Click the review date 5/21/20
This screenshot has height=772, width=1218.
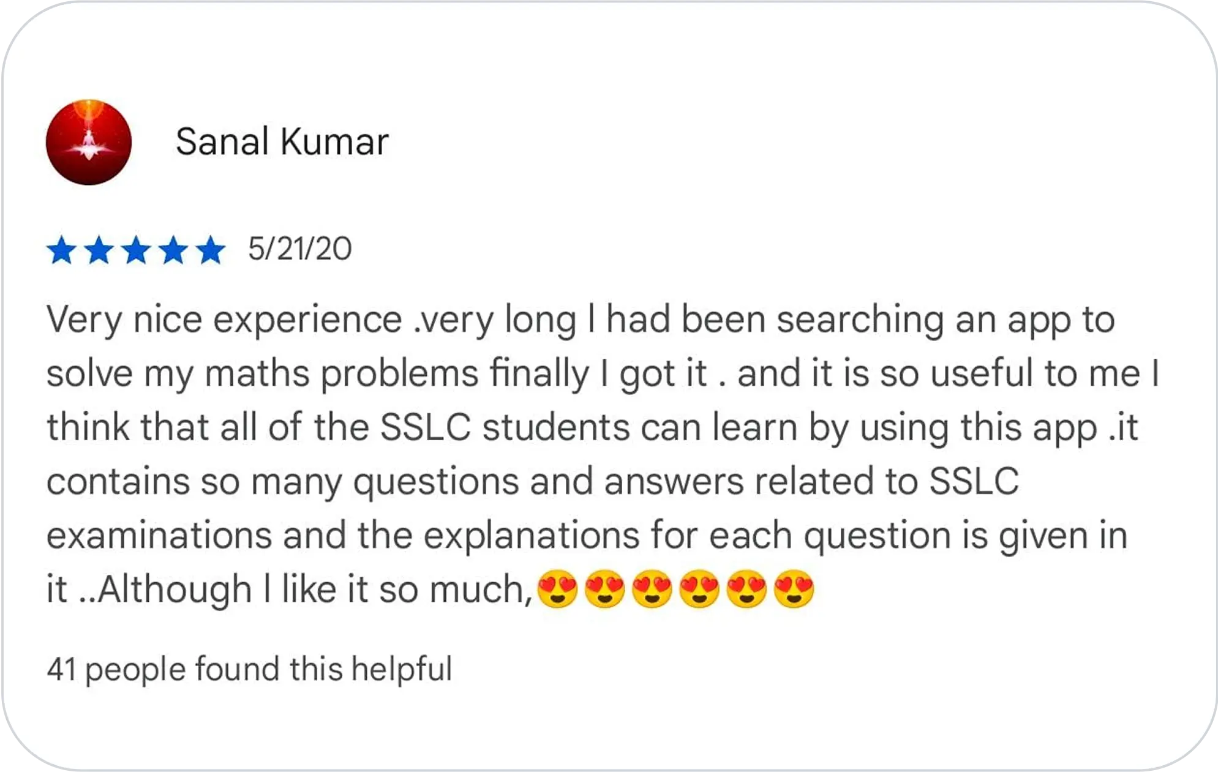[x=299, y=249]
